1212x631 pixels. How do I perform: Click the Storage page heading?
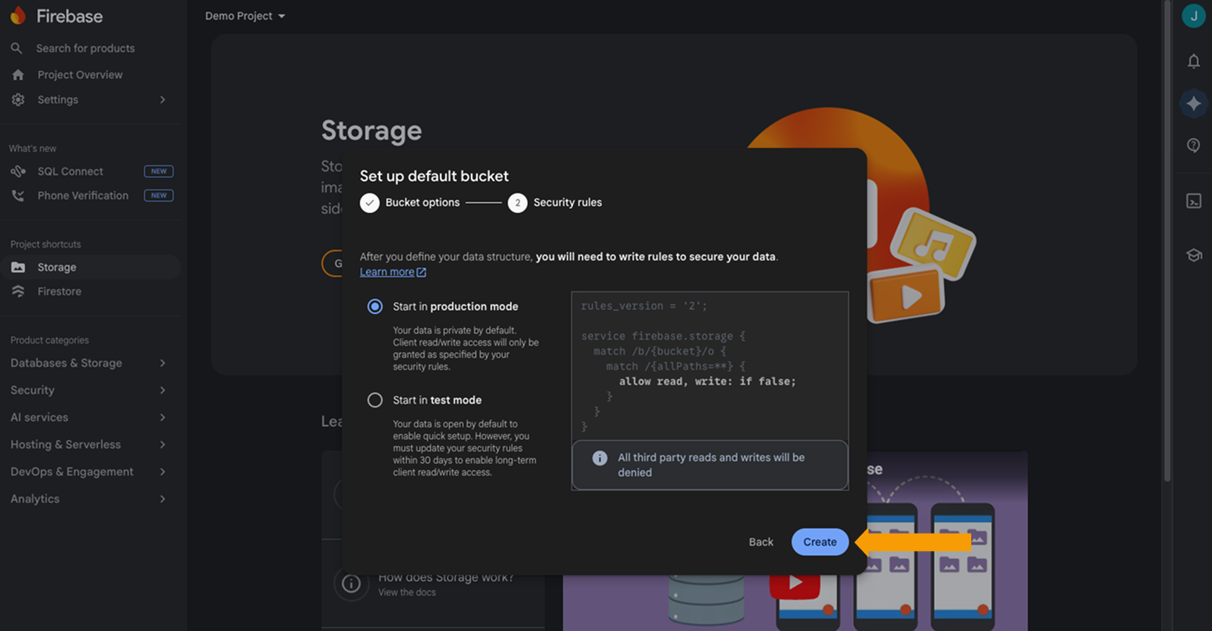(x=371, y=131)
